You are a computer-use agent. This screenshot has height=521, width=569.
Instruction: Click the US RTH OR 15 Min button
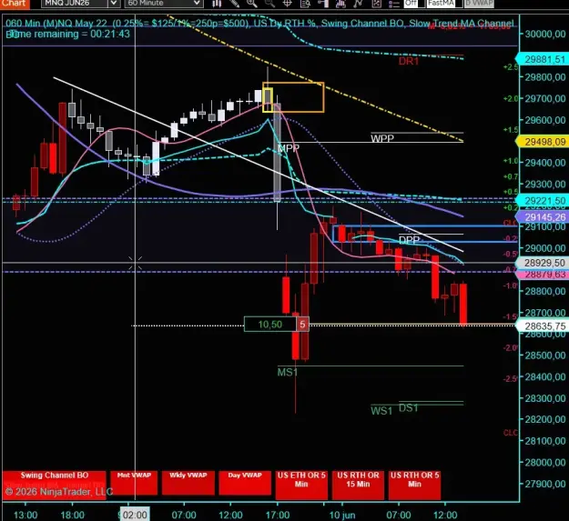pos(358,485)
